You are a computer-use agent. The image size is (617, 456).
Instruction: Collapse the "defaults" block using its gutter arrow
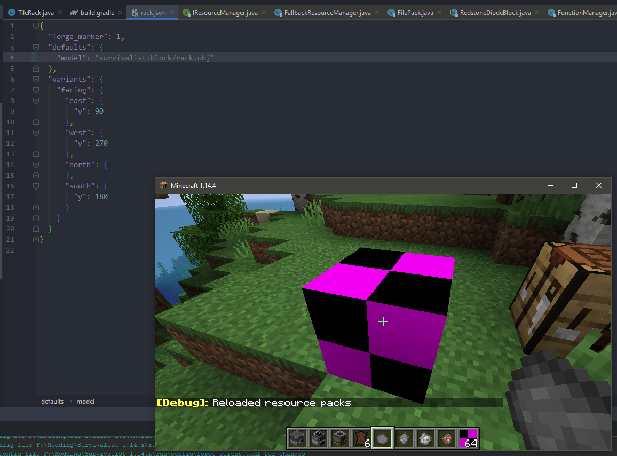pos(36,47)
